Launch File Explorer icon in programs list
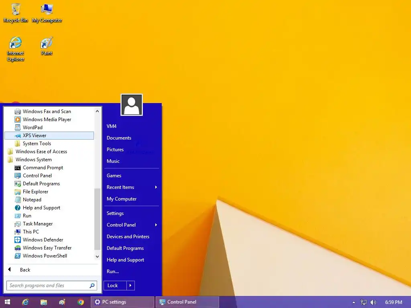Image resolution: width=411 pixels, height=308 pixels. [x=18, y=192]
